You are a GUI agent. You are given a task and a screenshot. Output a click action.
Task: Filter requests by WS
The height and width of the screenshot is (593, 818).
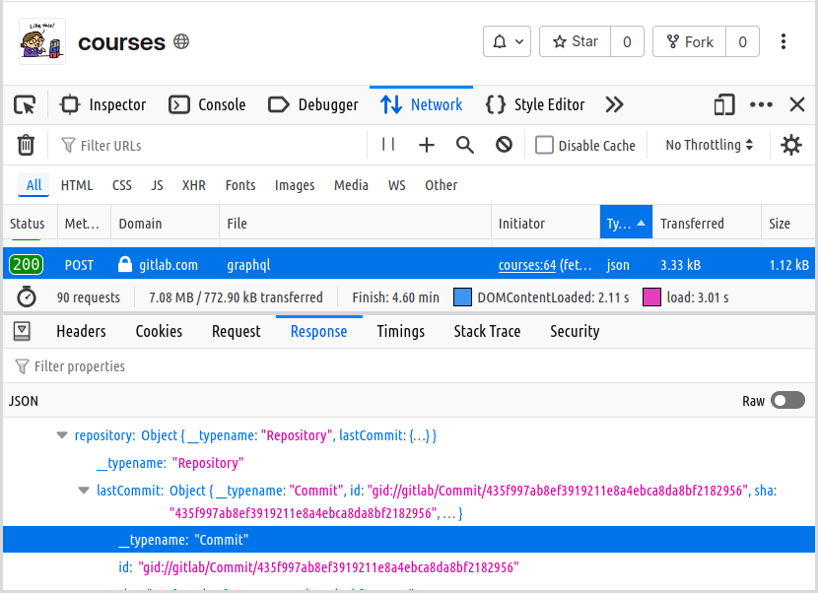point(396,185)
